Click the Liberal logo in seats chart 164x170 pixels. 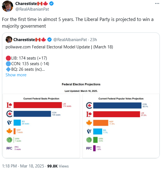(9, 105)
